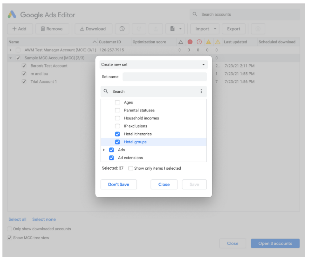
Task: Click the Open 3 accounts button
Action: pyautogui.click(x=275, y=243)
